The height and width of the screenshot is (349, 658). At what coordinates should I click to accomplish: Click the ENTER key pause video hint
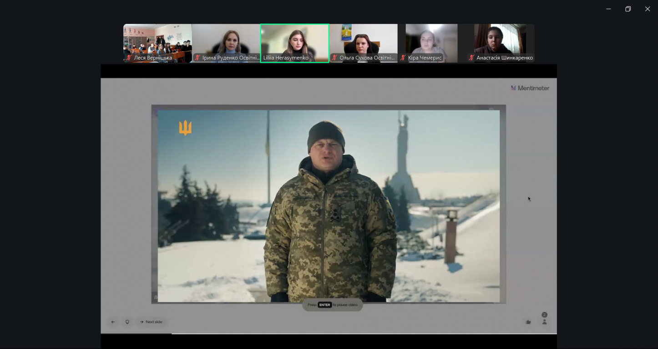click(x=332, y=304)
